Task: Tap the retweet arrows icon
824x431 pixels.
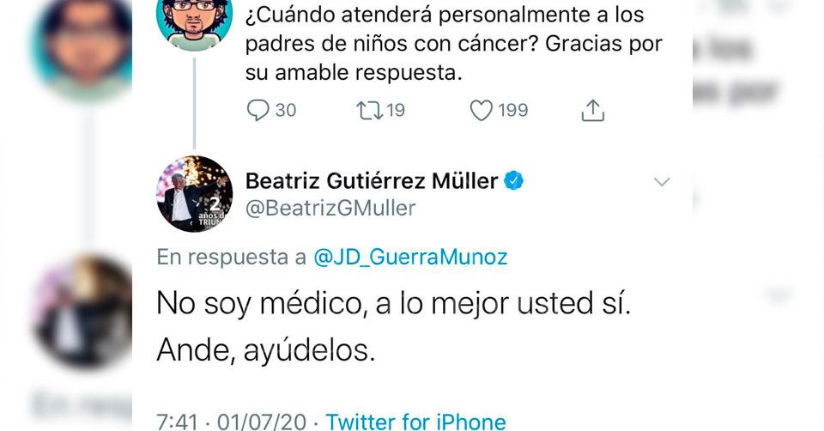Action: point(369,110)
